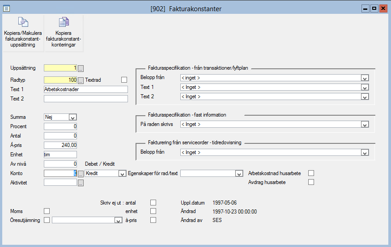Click the Ändrad timestamp 1997-10-23 00:00:00
This screenshot has width=391, height=247.
coord(235,212)
